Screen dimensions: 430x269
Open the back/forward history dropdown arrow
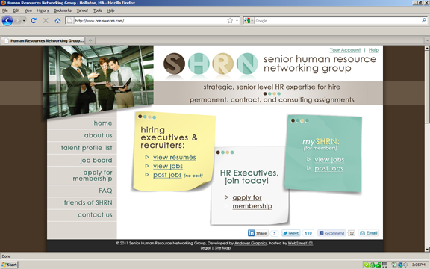24,21
